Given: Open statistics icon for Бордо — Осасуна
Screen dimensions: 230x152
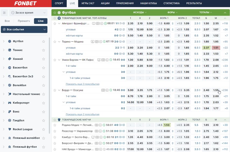Looking at the screenshot, I should click(107, 90).
